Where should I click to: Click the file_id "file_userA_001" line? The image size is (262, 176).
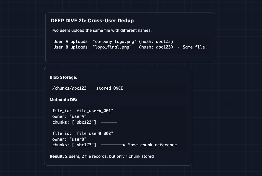click(83, 111)
